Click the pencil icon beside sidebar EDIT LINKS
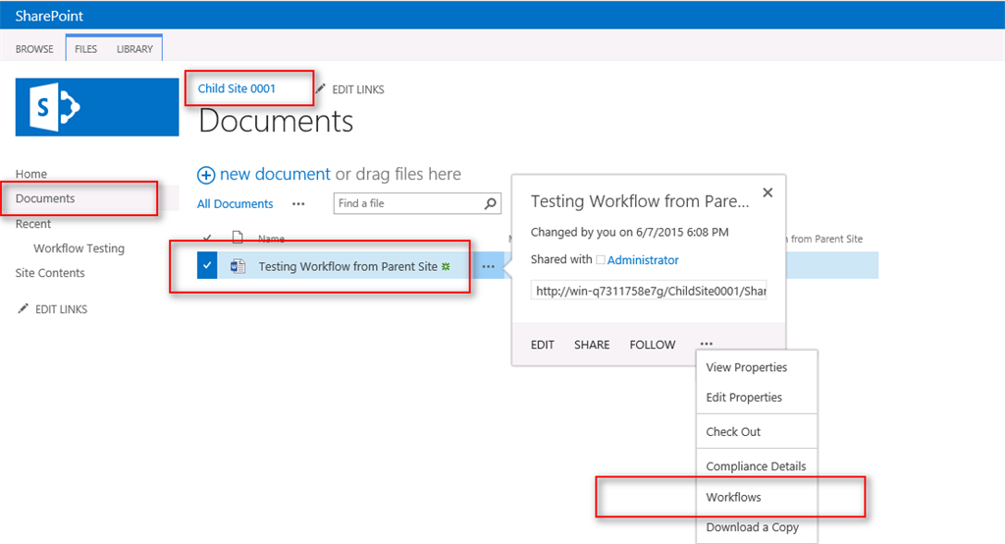The image size is (1005, 544). (24, 308)
